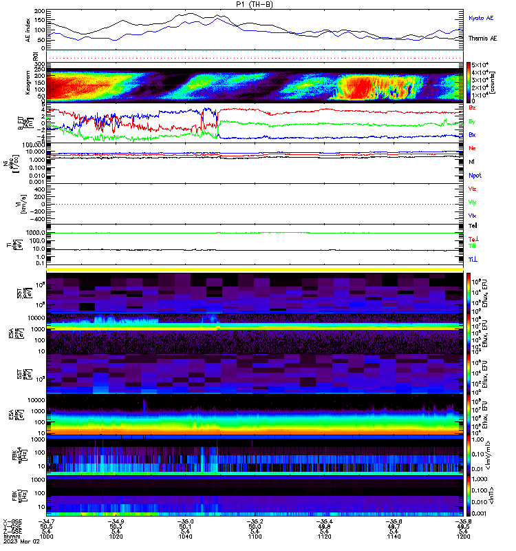Click time axis tick label 1100

pos(255,537)
